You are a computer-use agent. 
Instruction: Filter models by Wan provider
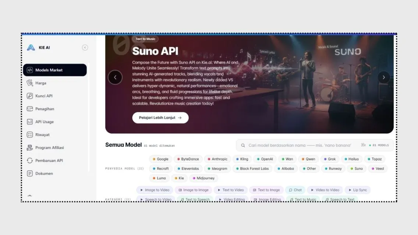[x=287, y=159]
